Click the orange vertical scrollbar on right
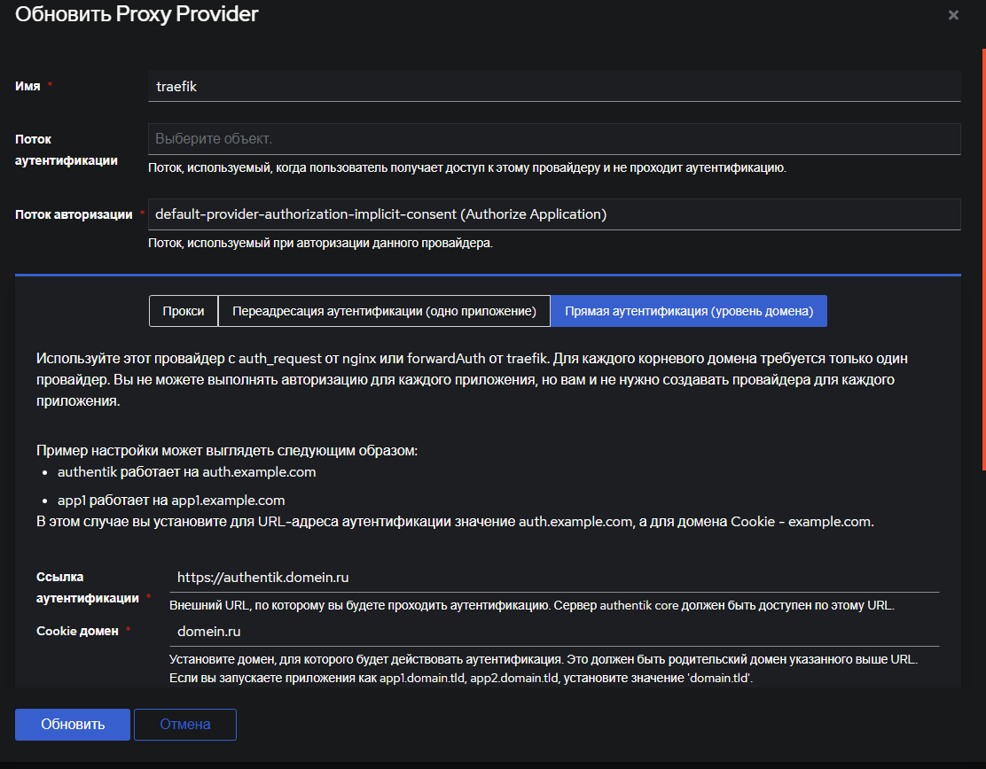986x769 pixels. 982,257
